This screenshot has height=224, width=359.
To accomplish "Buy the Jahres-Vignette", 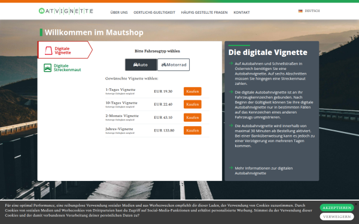I will [192, 130].
